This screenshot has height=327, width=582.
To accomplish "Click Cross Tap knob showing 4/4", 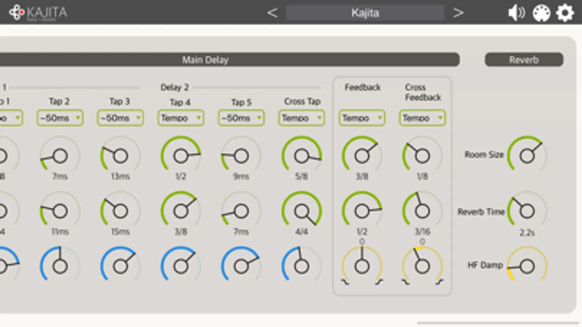I will (301, 211).
